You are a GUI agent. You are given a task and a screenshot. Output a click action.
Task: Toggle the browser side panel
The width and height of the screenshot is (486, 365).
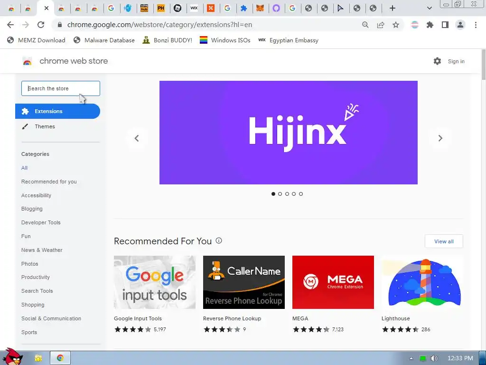click(x=445, y=25)
